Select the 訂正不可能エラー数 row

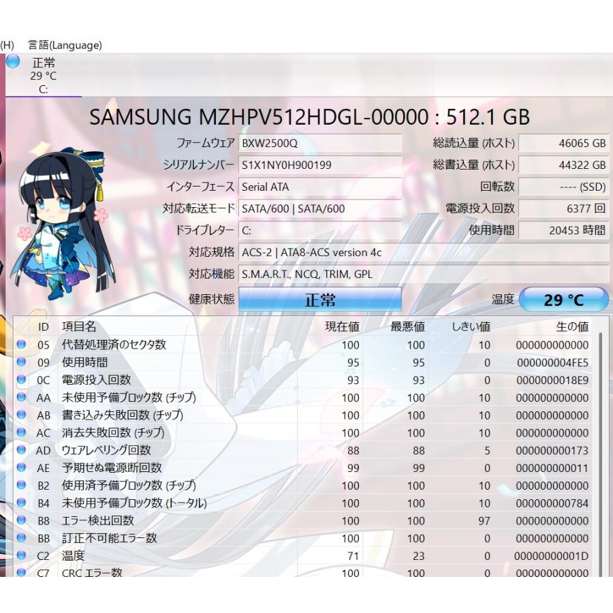pos(109,538)
